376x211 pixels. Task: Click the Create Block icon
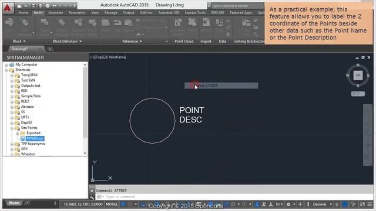pyautogui.click(x=45, y=23)
